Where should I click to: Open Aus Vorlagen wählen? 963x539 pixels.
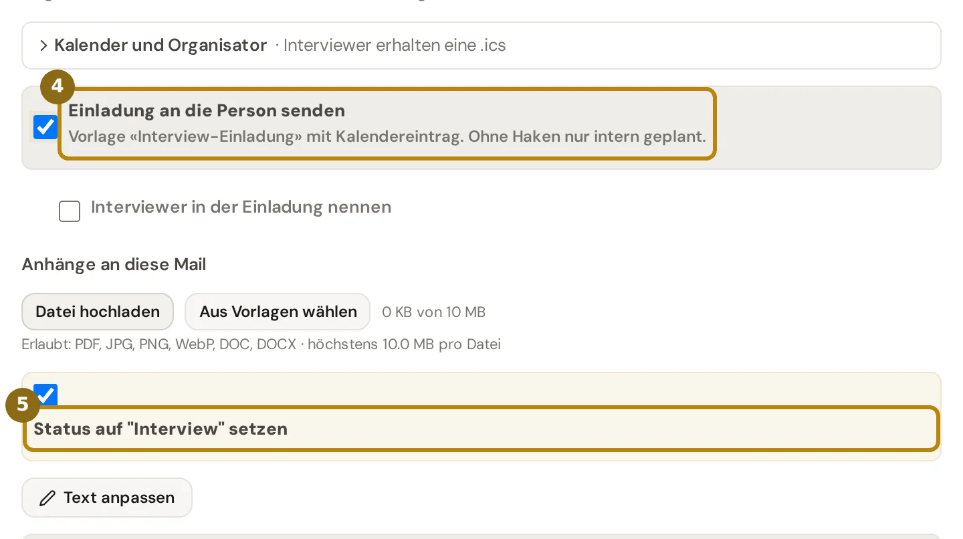pos(278,312)
